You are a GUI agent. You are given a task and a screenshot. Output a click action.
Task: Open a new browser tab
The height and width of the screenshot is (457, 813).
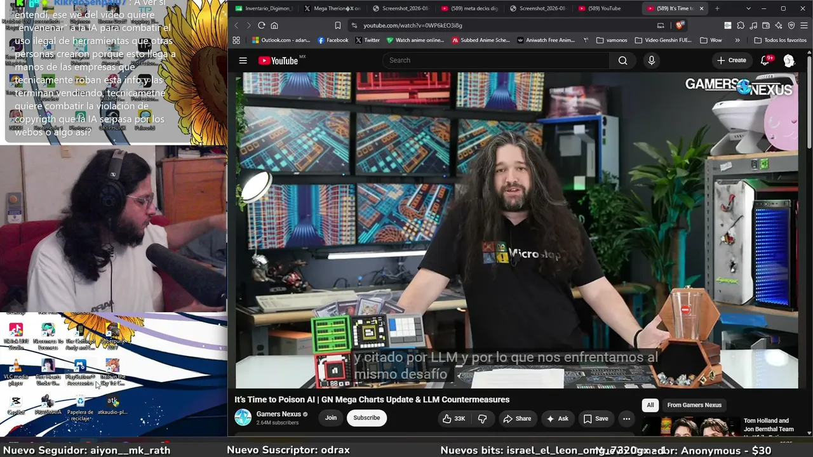coord(717,8)
